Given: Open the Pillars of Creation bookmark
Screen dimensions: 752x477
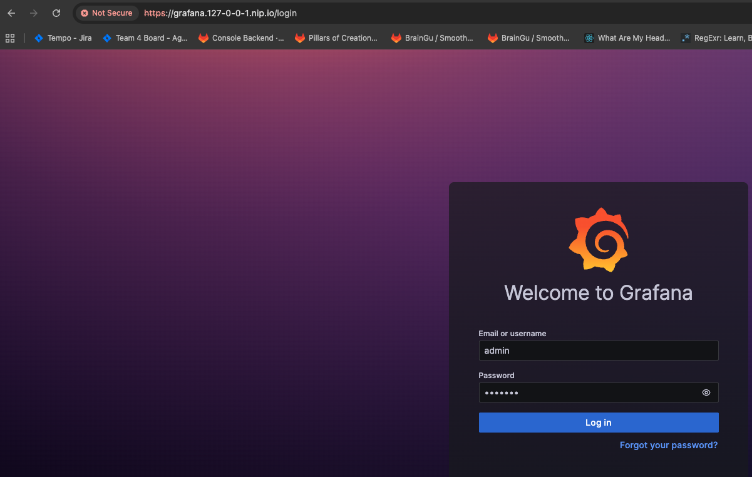Looking at the screenshot, I should [337, 38].
